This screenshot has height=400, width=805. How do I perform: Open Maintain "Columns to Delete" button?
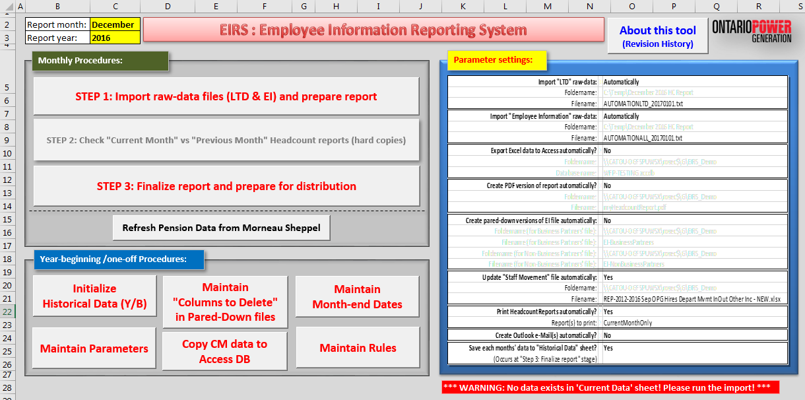click(225, 302)
